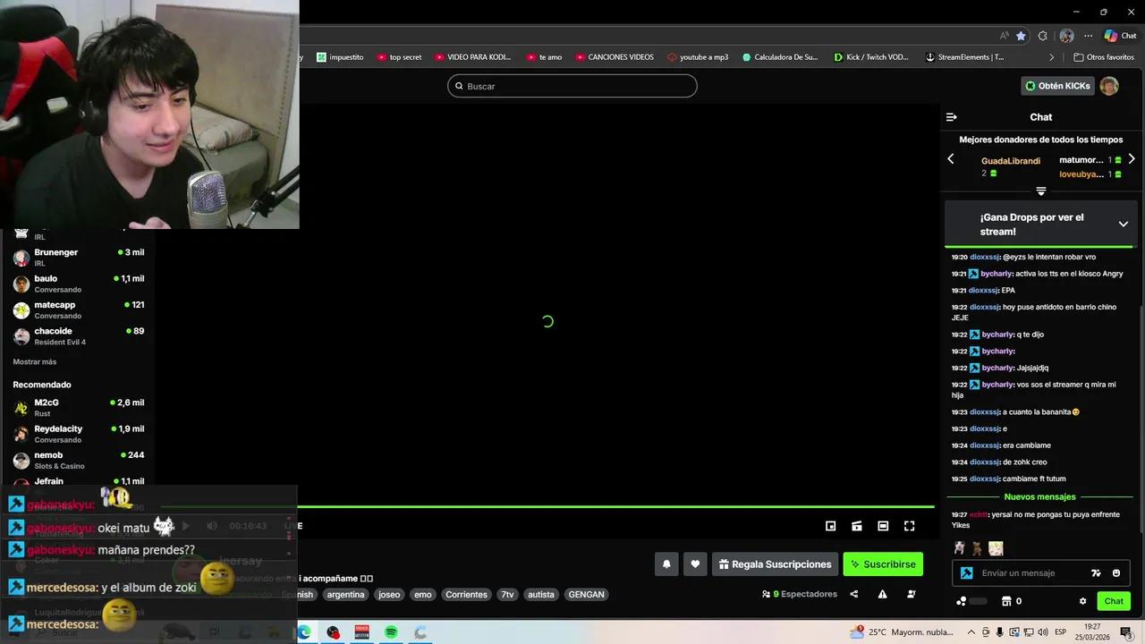Click Regala Suscripciones button
This screenshot has width=1145, height=644.
pyautogui.click(x=775, y=564)
